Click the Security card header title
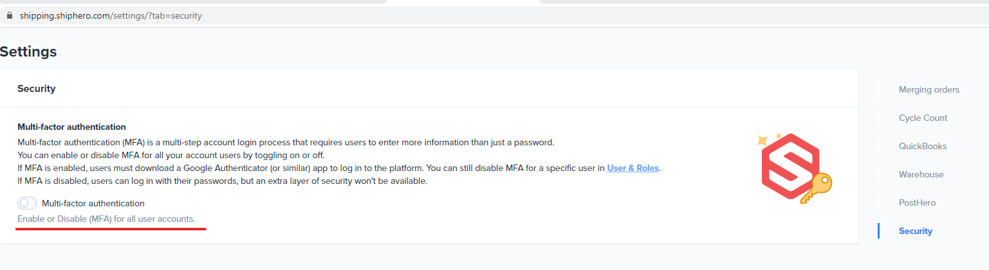The image size is (989, 270). coord(37,89)
